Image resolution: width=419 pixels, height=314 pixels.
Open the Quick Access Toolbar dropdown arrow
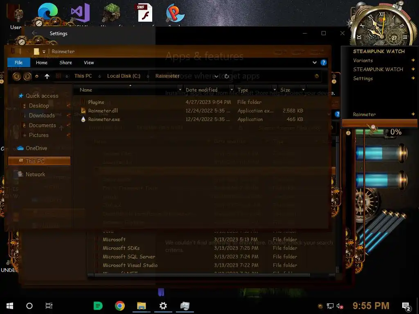pos(44,52)
